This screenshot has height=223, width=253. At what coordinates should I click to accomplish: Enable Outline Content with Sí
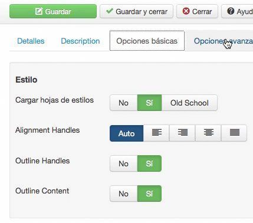click(149, 194)
